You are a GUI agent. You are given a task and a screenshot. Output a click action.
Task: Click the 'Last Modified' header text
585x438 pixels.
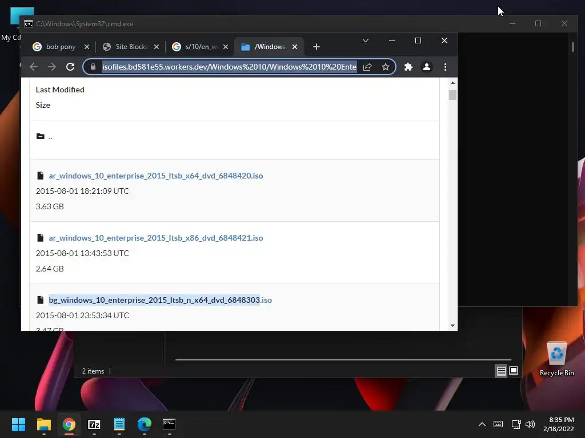pyautogui.click(x=60, y=90)
